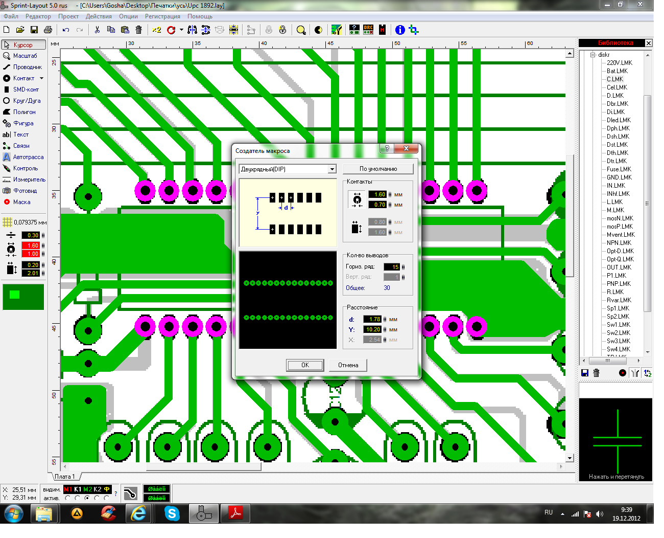Open dropdown arrow next to Контакт tool

click(41, 78)
